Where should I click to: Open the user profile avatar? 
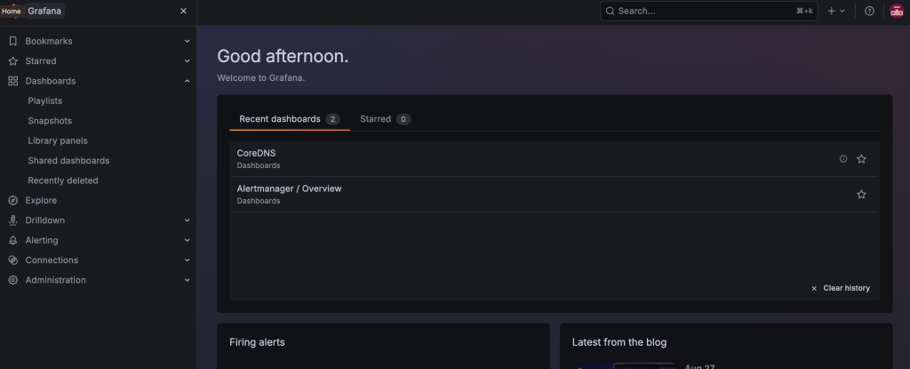tap(897, 11)
